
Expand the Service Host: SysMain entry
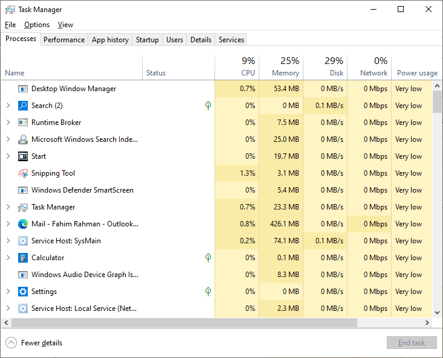[x=8, y=241]
